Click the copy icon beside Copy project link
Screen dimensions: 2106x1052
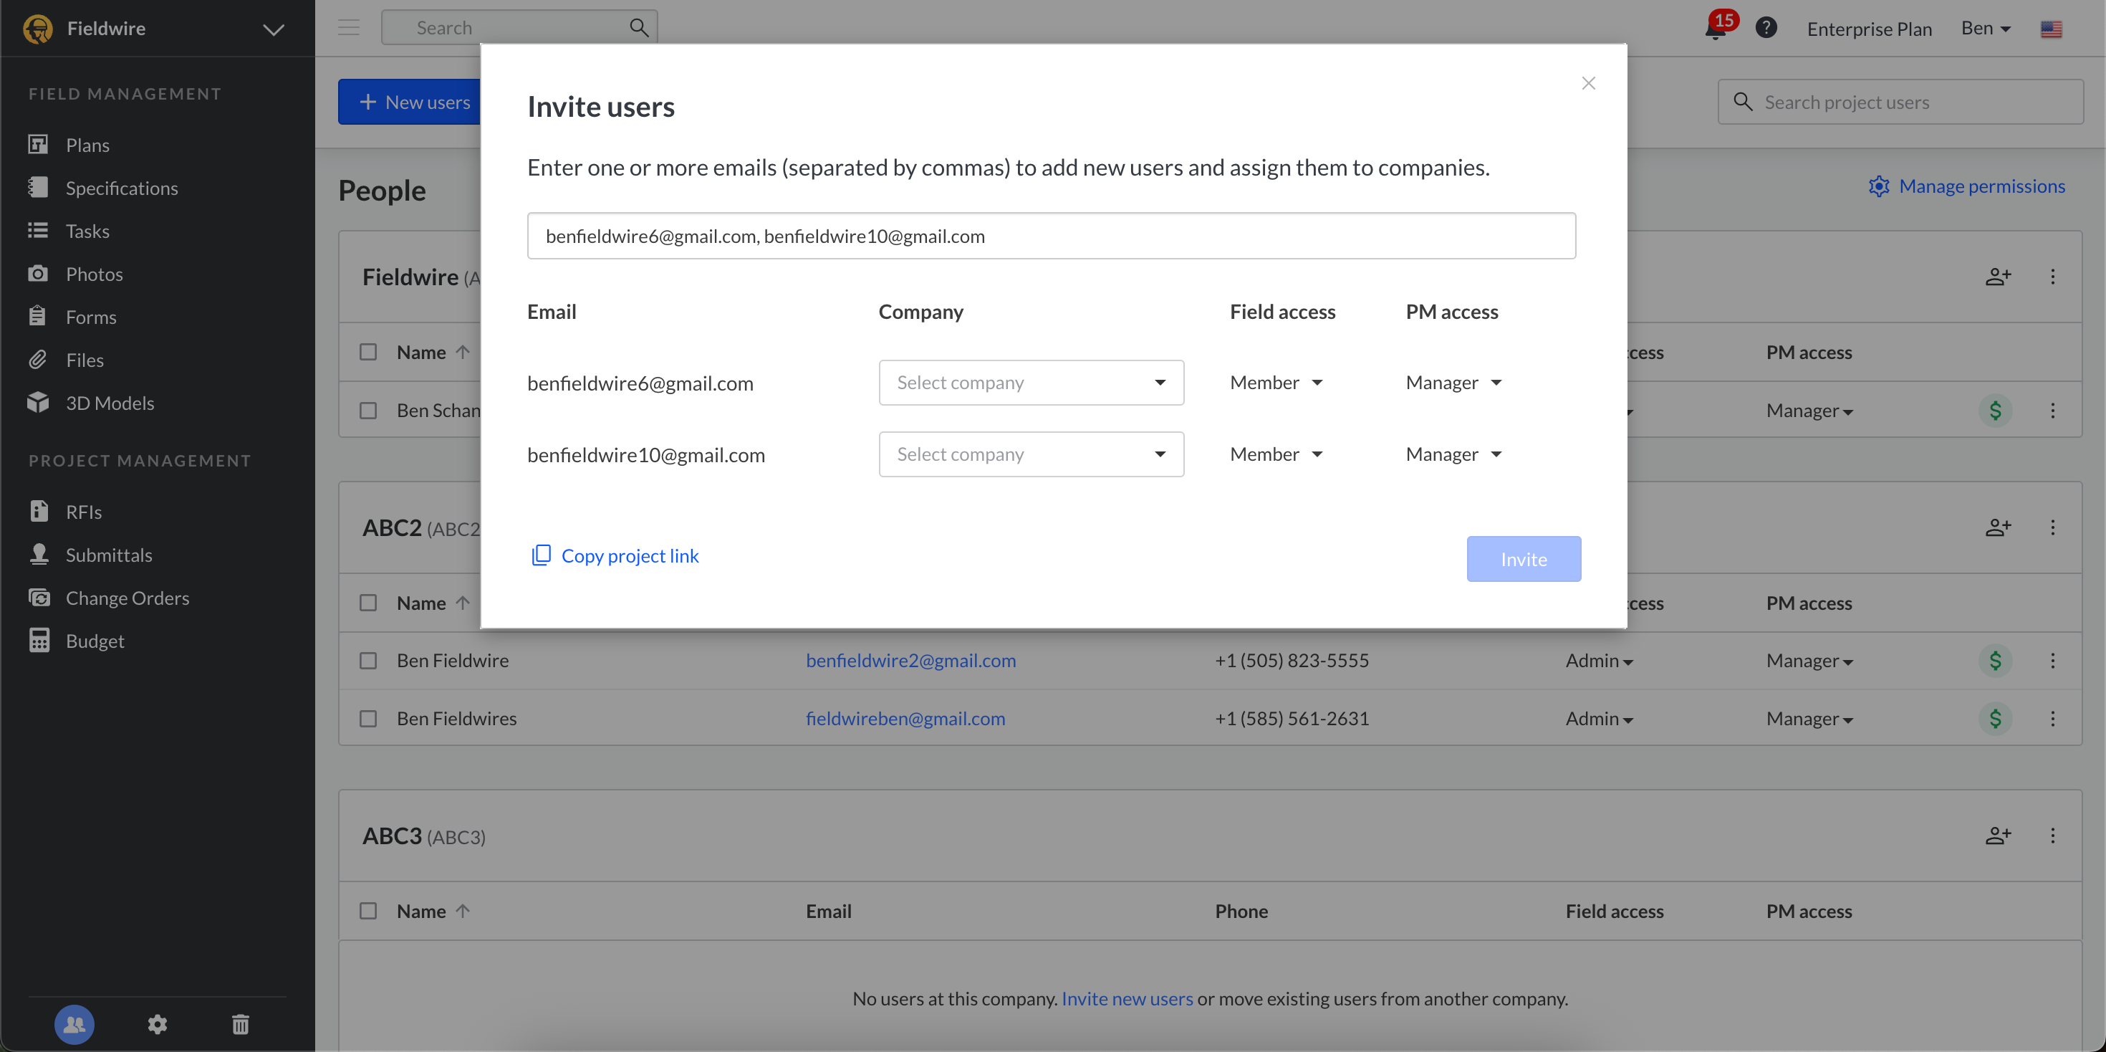[x=542, y=555]
